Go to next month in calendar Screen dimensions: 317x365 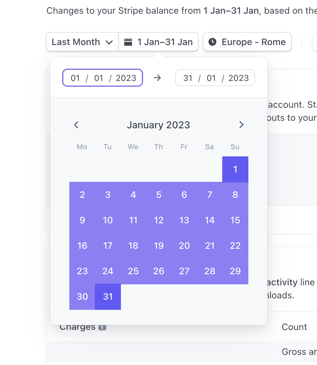241,125
